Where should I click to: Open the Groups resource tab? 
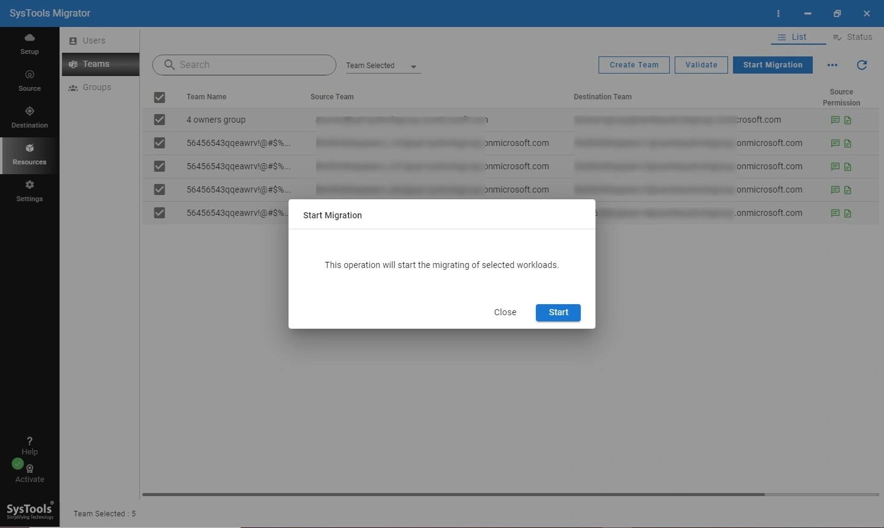coord(100,87)
